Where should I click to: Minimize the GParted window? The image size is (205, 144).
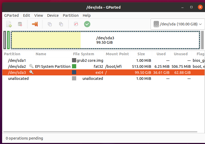[x=182, y=7]
